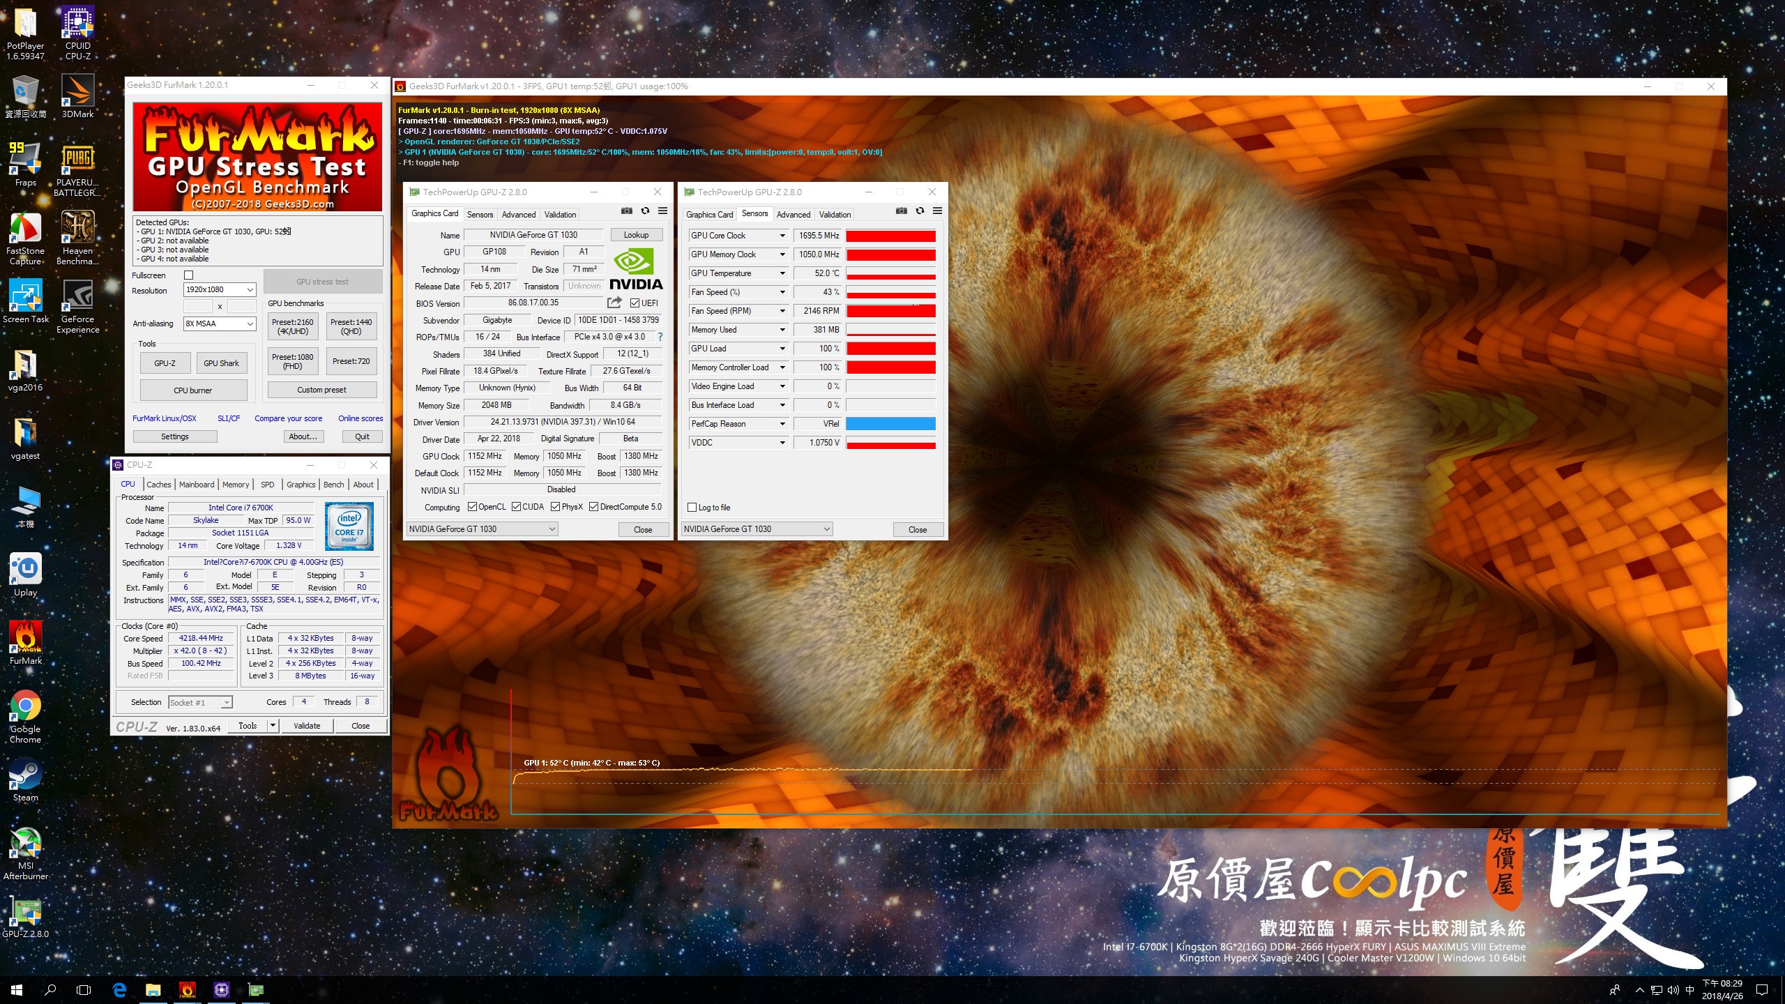Click Bus Interface question mark in GPU-Z
The width and height of the screenshot is (1785, 1004).
tap(660, 337)
